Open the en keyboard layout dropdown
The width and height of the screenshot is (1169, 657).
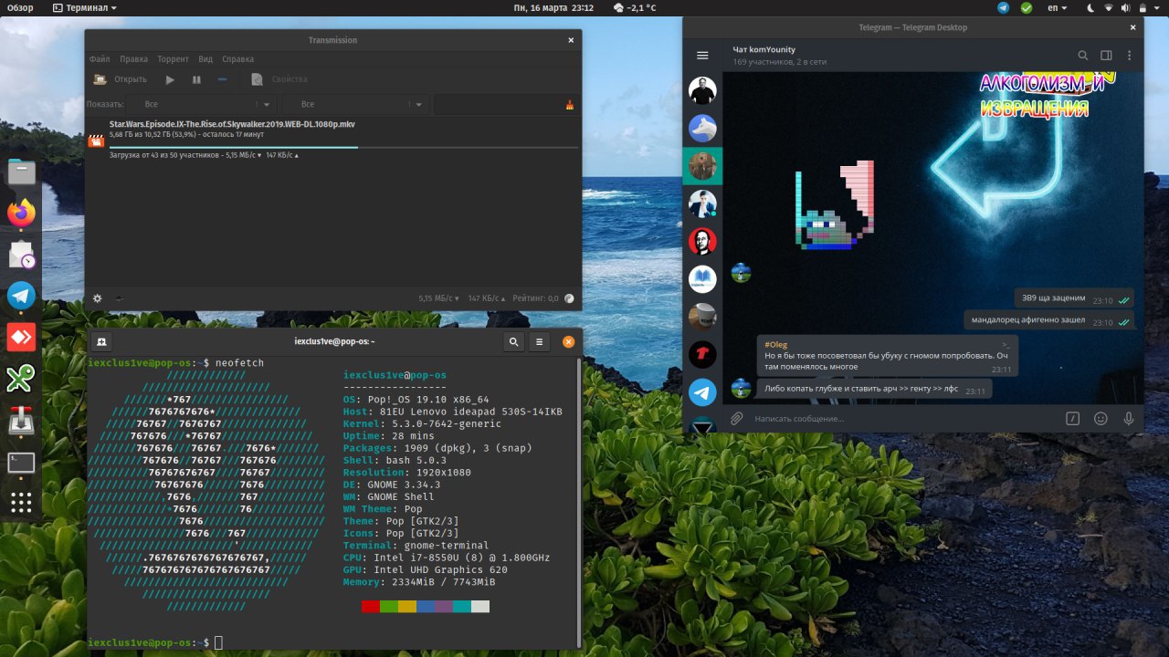(1058, 7)
